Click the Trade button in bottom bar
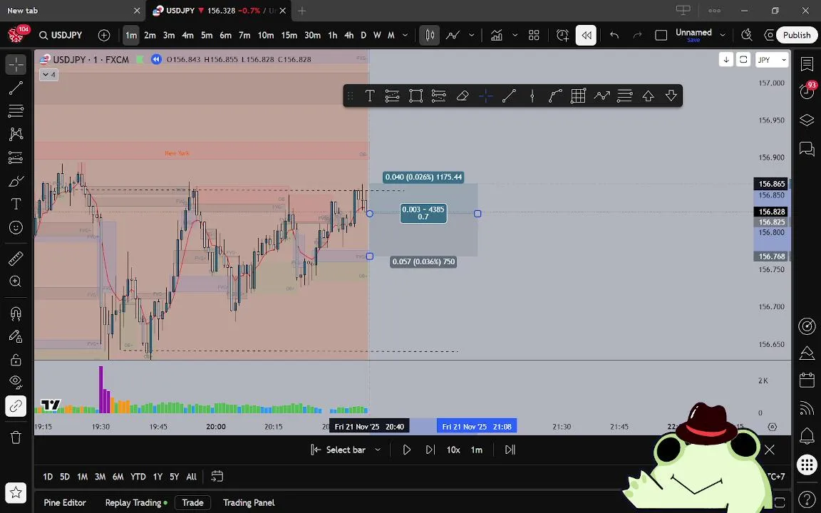Image resolution: width=821 pixels, height=513 pixels. (192, 502)
